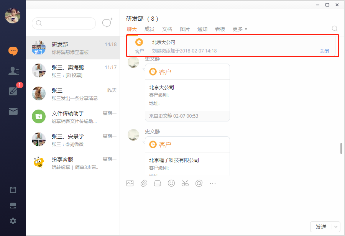Click the 研发部 (8) chat title
Image resolution: width=345 pixels, height=236 pixels.
[142, 19]
